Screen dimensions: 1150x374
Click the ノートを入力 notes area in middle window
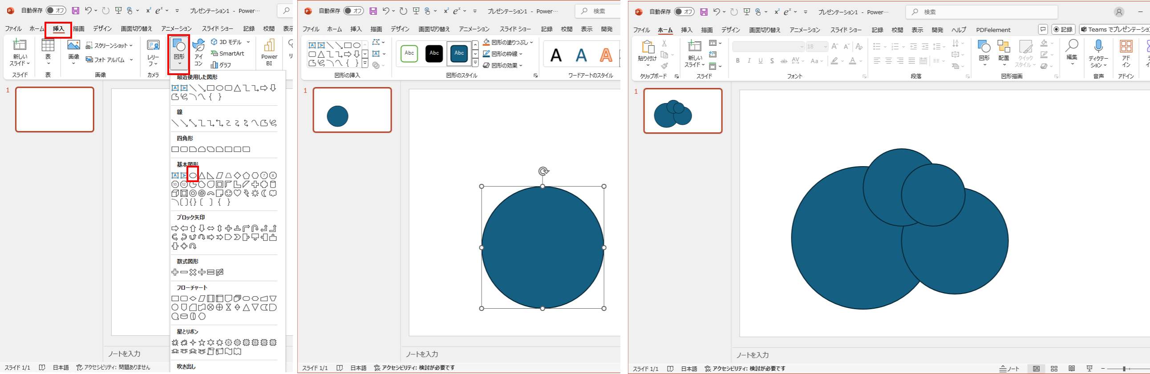[421, 354]
